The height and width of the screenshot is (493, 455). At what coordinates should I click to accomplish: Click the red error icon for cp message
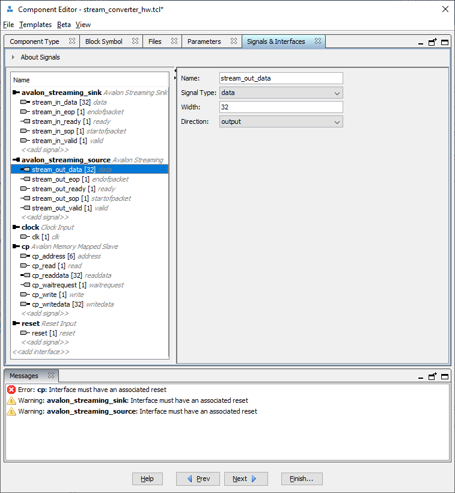[x=11, y=390]
